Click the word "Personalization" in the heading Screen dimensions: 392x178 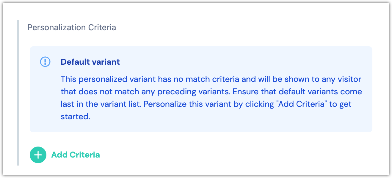pyautogui.click(x=57, y=28)
